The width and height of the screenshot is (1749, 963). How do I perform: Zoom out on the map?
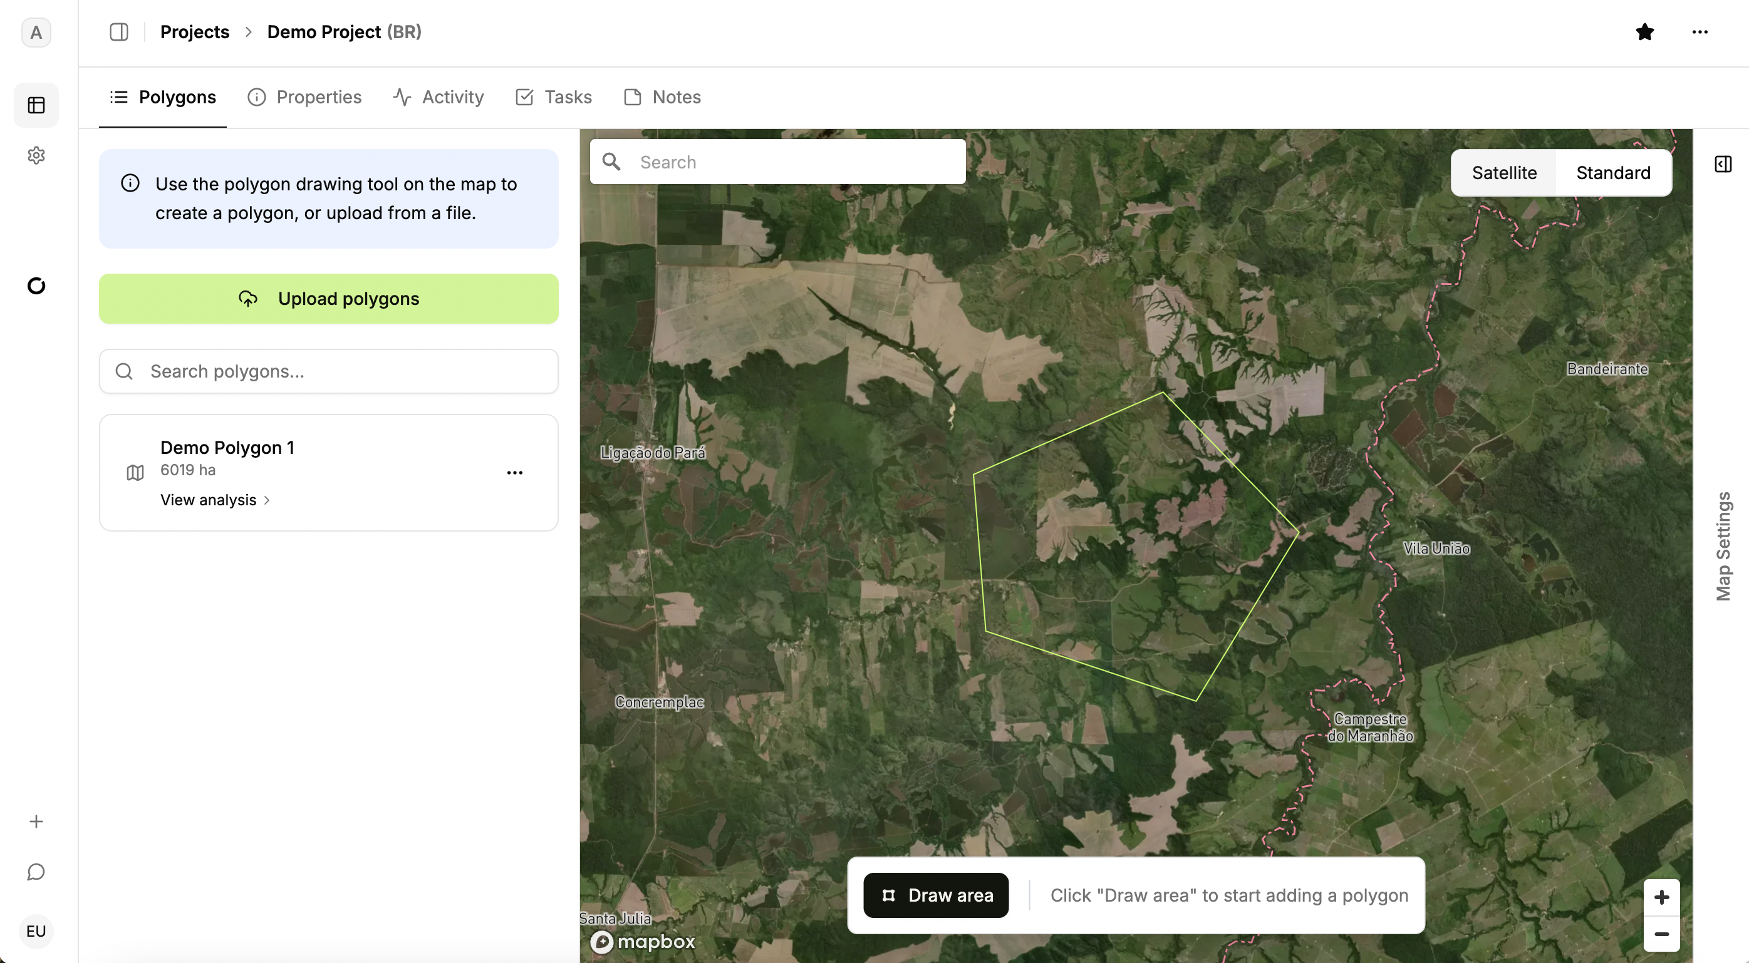tap(1661, 934)
